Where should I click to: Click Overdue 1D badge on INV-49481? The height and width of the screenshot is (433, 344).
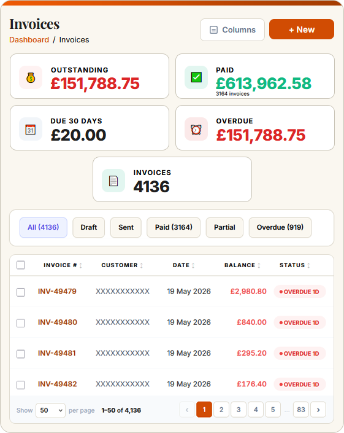[x=300, y=354]
